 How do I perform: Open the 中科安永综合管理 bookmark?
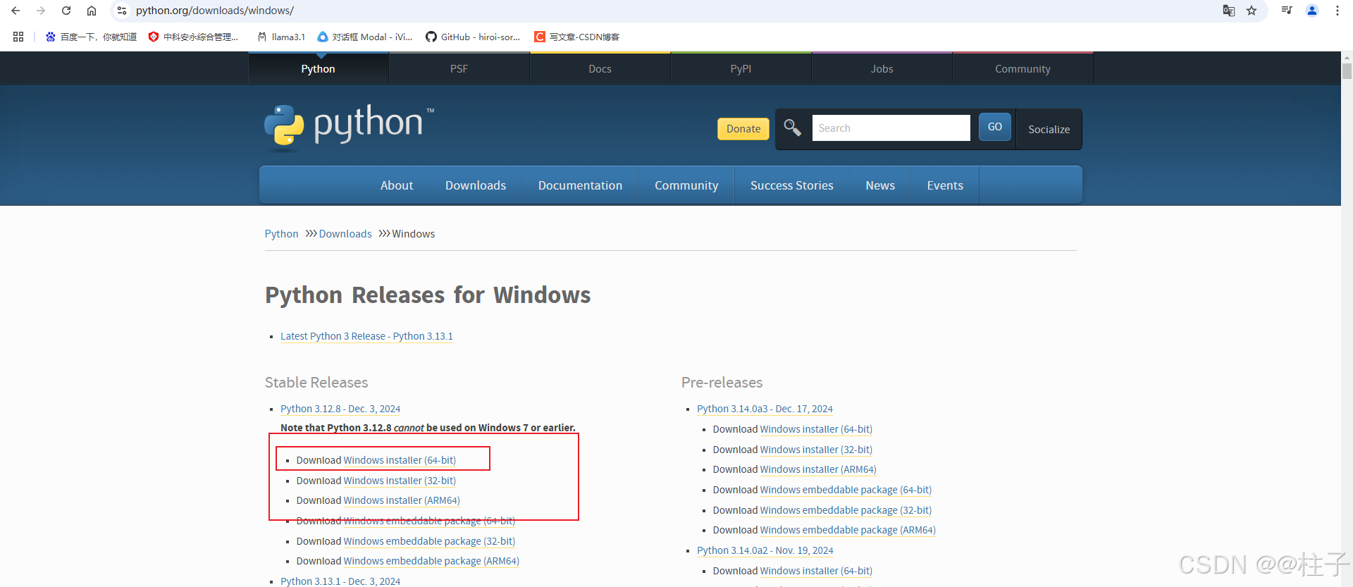click(193, 37)
